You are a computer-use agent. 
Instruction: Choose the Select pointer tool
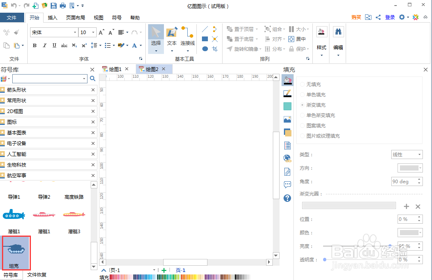click(156, 39)
